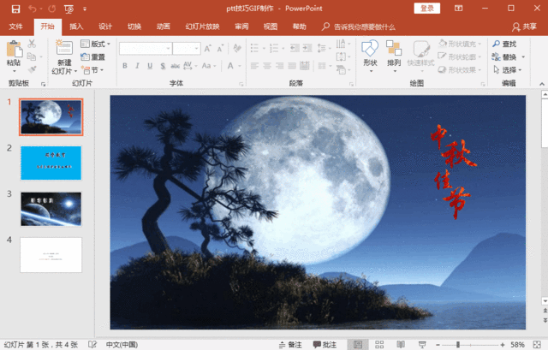The image size is (548, 350).
Task: Open the Insert (插入) tab
Action: (x=76, y=27)
